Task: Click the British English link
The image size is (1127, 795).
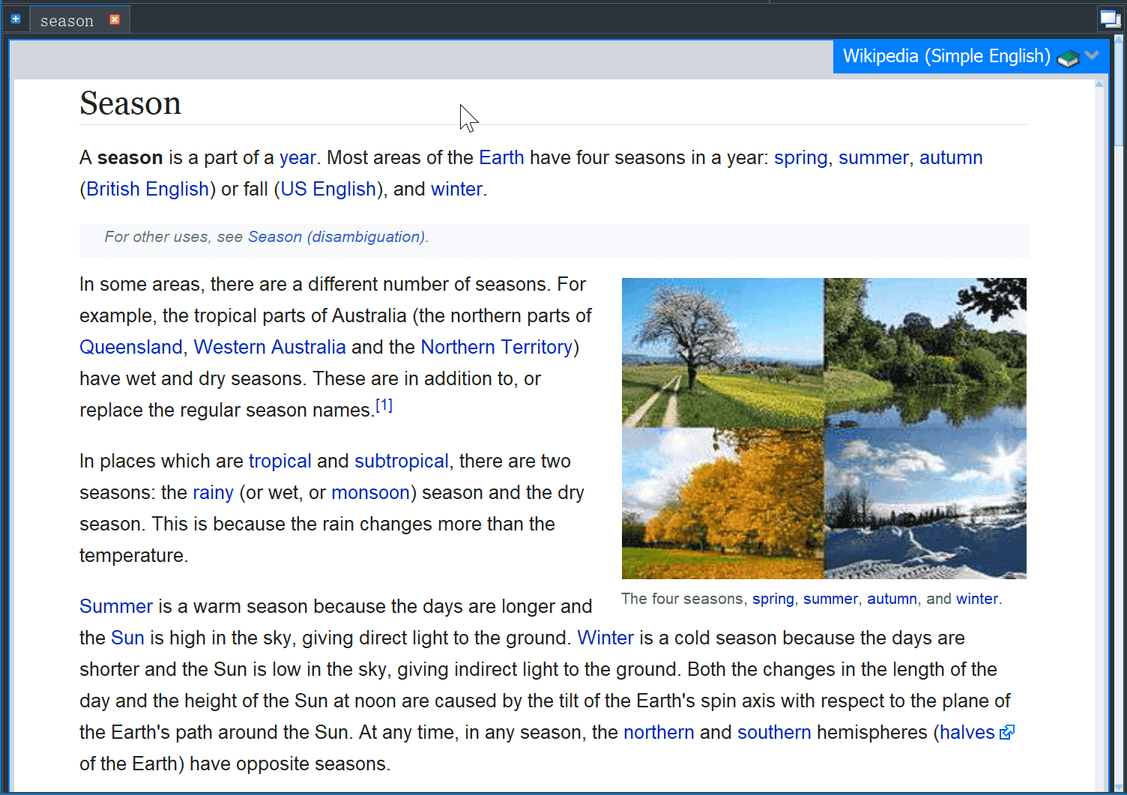Action: point(147,189)
